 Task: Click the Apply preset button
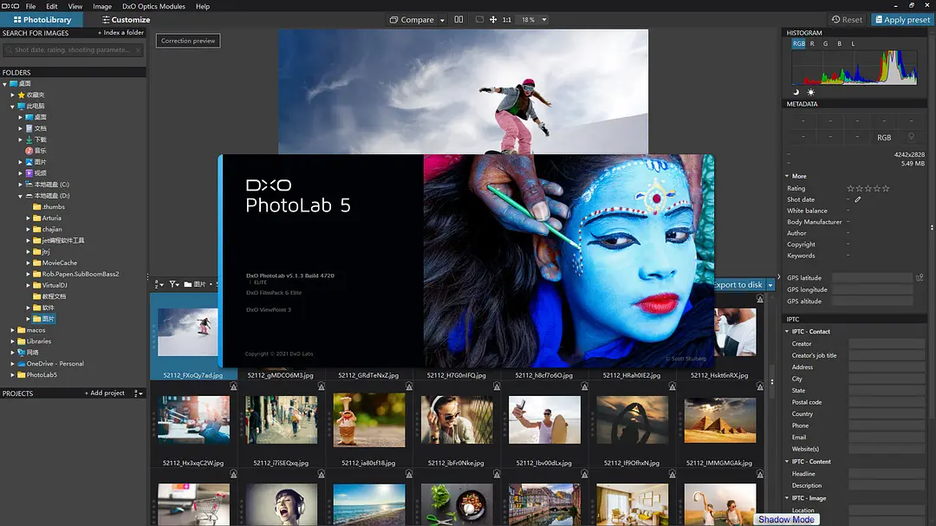(902, 20)
